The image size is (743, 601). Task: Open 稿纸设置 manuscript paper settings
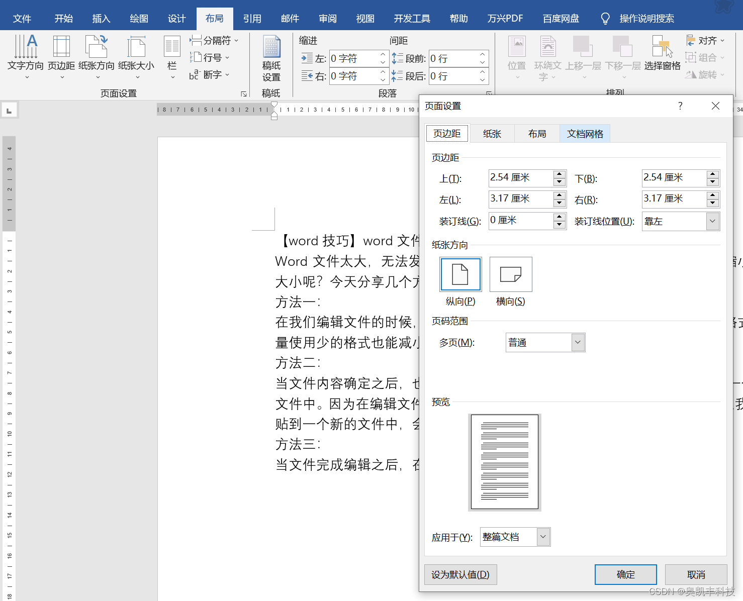pyautogui.click(x=271, y=58)
